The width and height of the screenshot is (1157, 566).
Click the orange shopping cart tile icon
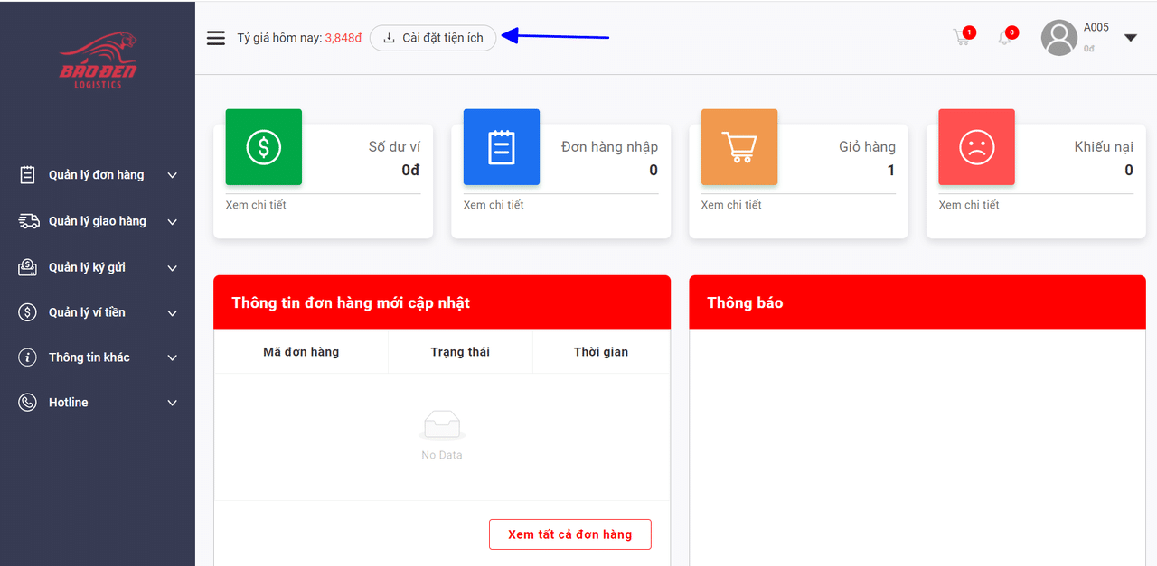tap(738, 147)
